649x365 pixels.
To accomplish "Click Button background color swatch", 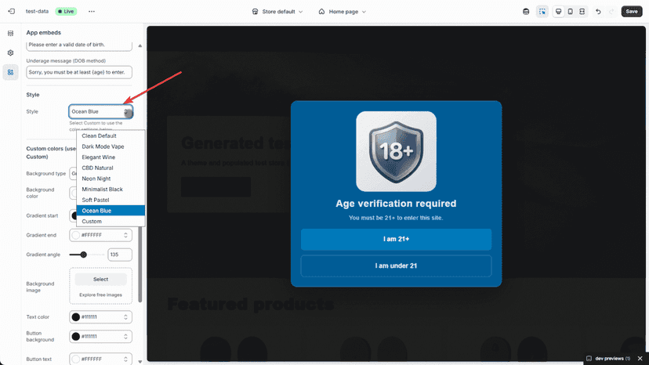I will [76, 337].
